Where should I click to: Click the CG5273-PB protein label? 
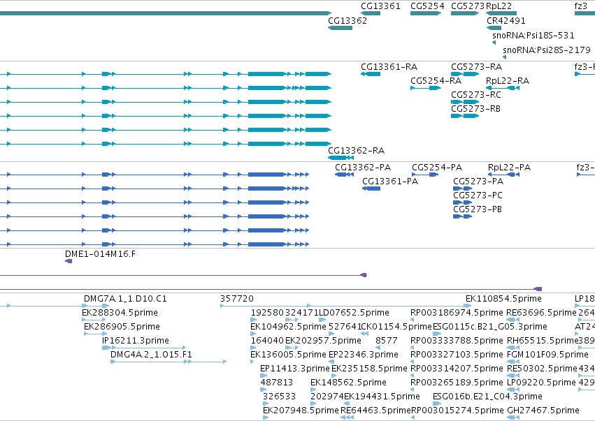point(478,209)
